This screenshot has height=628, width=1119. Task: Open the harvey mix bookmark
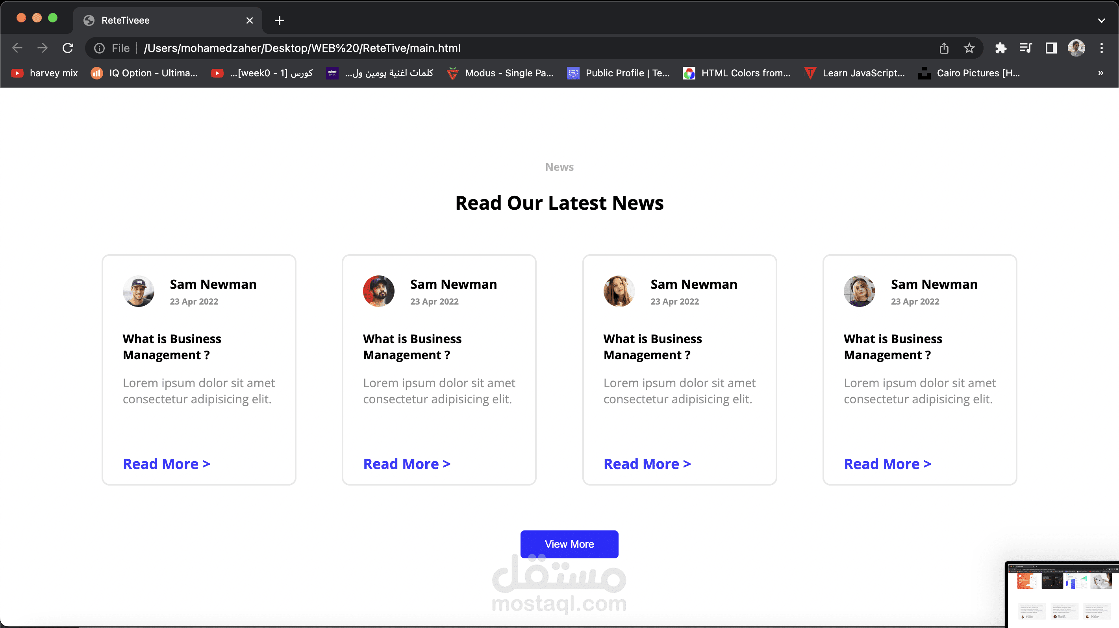(45, 73)
